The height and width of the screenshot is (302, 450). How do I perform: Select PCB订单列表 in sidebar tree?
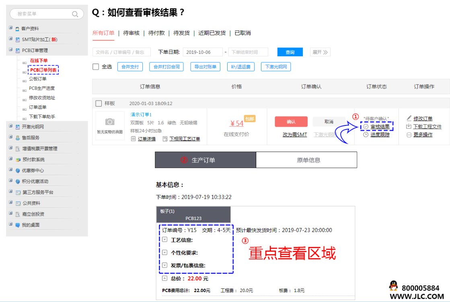click(43, 70)
